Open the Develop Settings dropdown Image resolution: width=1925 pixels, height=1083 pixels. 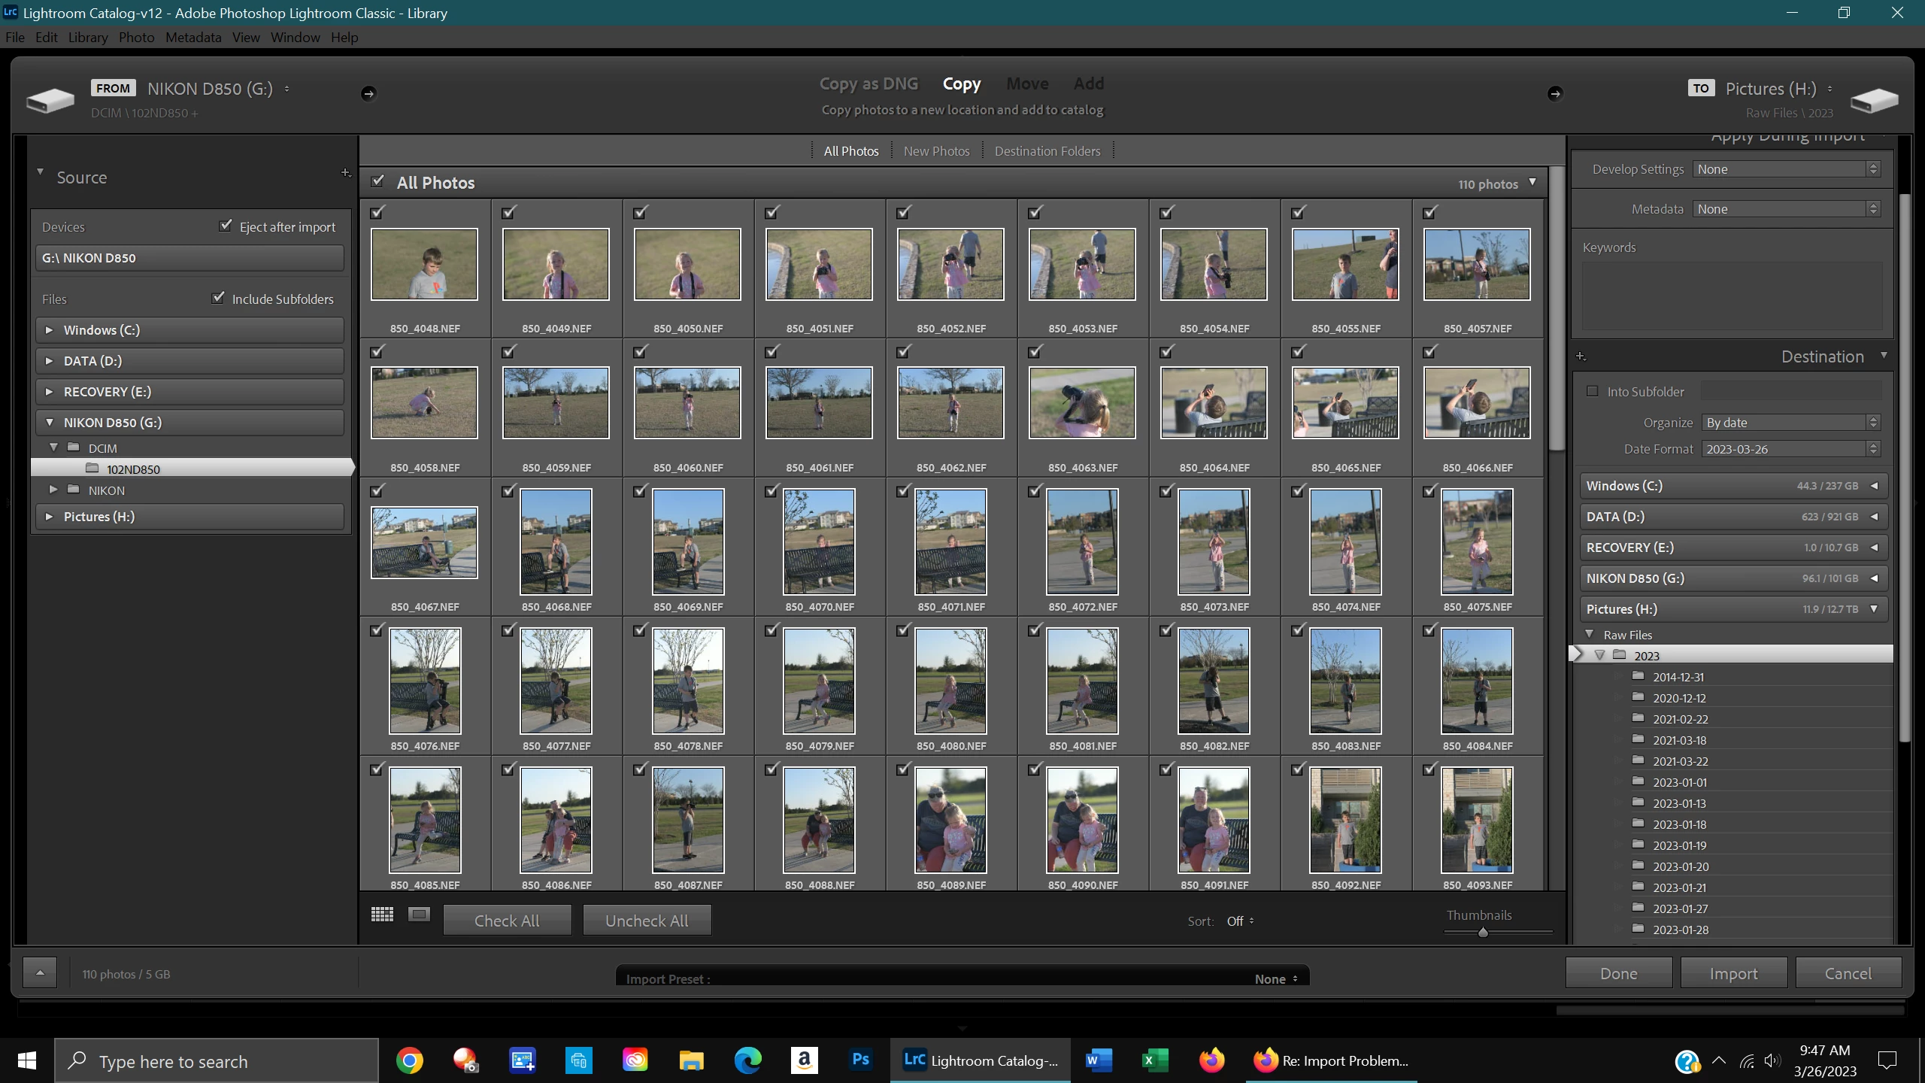point(1787,169)
